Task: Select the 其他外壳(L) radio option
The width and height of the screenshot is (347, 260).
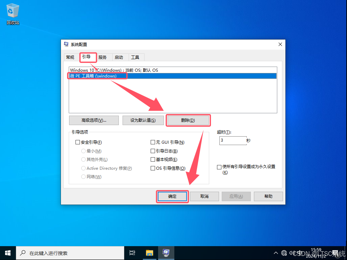Action: tap(83, 159)
